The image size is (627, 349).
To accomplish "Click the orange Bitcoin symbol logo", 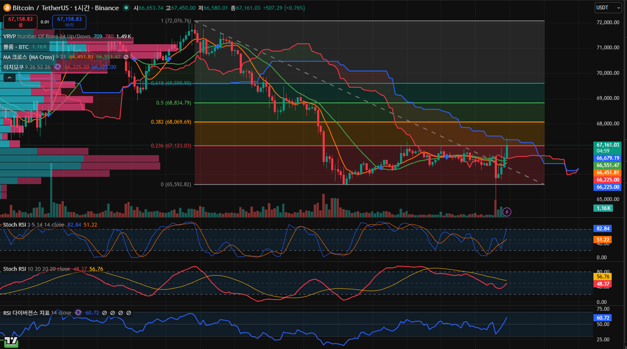I will (x=7, y=8).
